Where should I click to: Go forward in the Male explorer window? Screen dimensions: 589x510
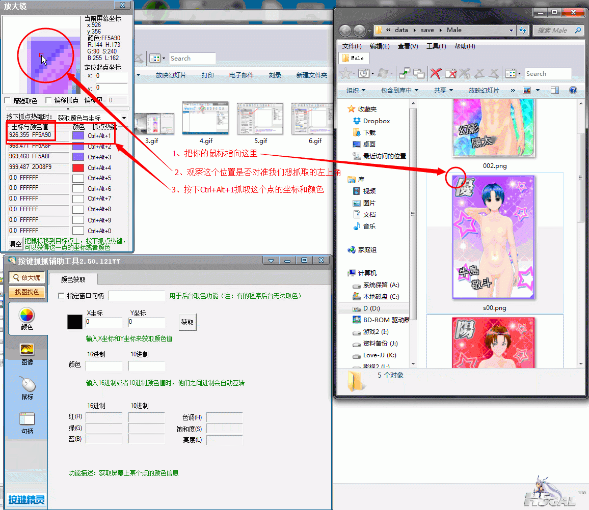(x=360, y=31)
